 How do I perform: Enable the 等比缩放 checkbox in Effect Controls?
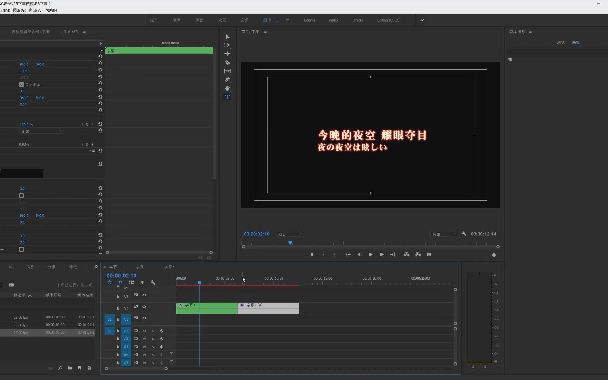(21, 84)
